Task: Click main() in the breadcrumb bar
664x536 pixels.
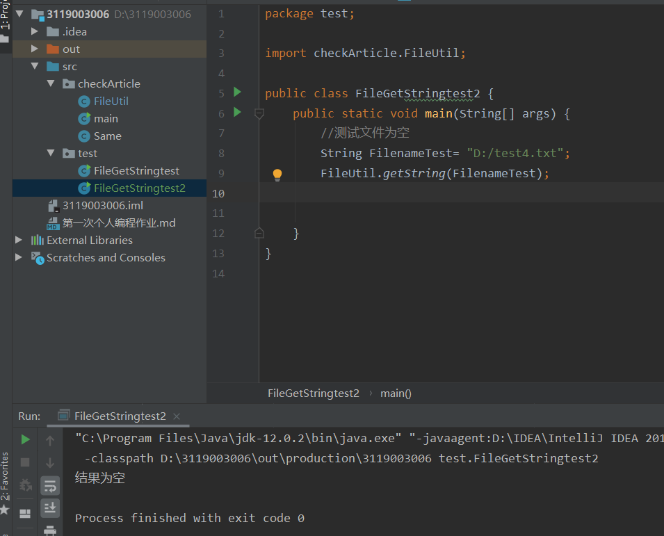Action: coord(396,393)
